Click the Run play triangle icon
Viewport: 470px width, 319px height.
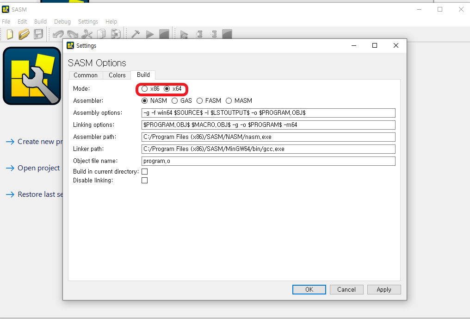pyautogui.click(x=150, y=35)
